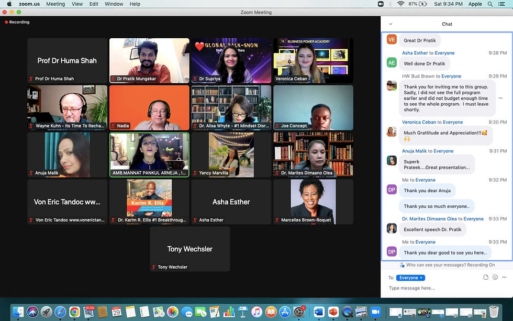The width and height of the screenshot is (513, 321).
Task: Open the file attachment icon in chat
Action: click(x=486, y=277)
